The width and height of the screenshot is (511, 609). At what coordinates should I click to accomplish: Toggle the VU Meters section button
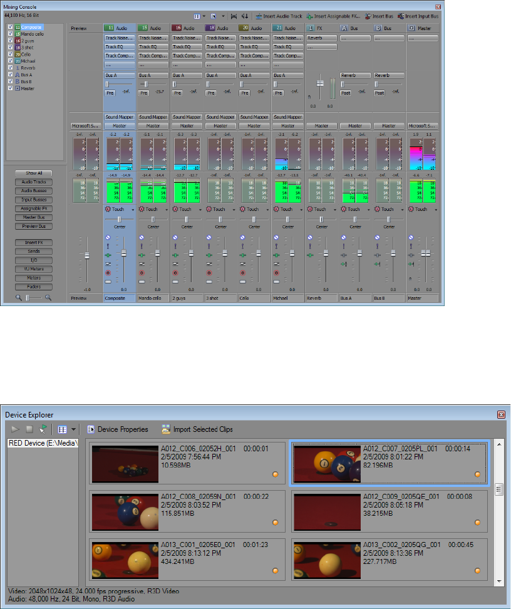[x=34, y=269]
